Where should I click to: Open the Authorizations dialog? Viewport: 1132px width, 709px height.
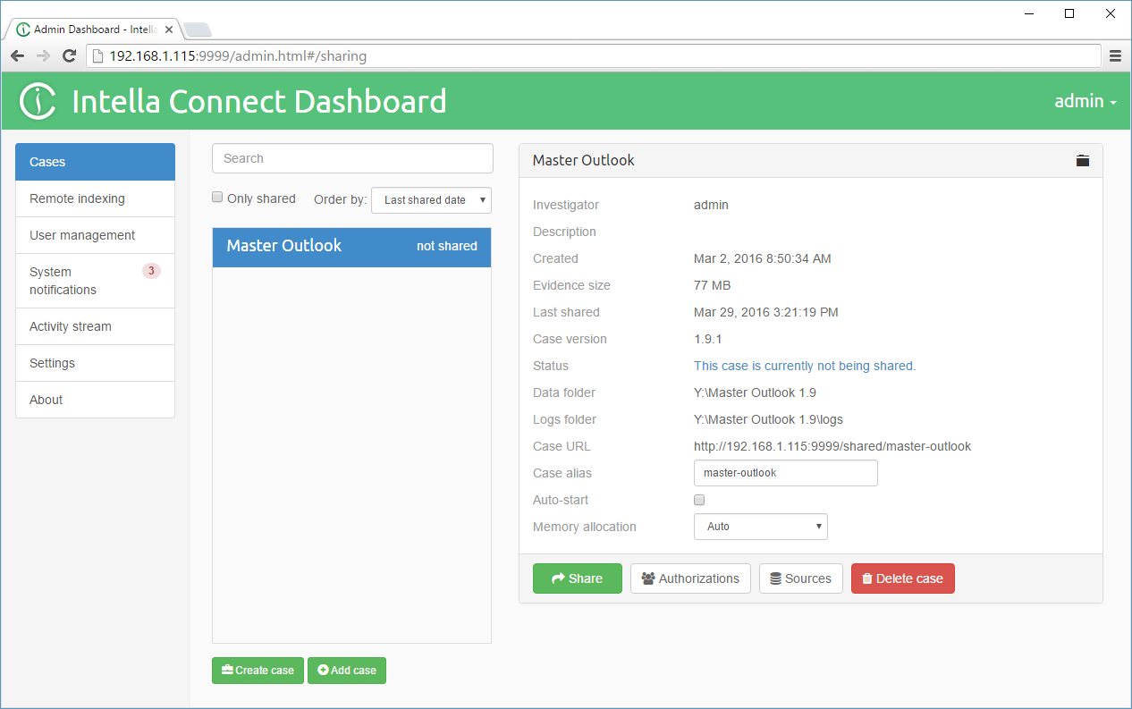tap(690, 578)
